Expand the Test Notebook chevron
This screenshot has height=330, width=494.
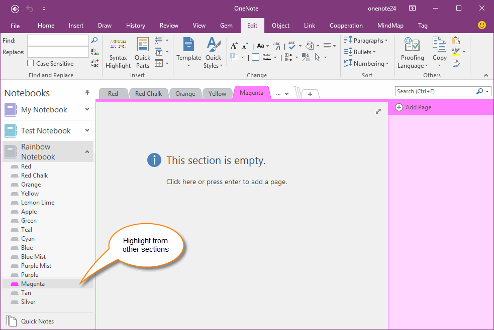[87, 130]
